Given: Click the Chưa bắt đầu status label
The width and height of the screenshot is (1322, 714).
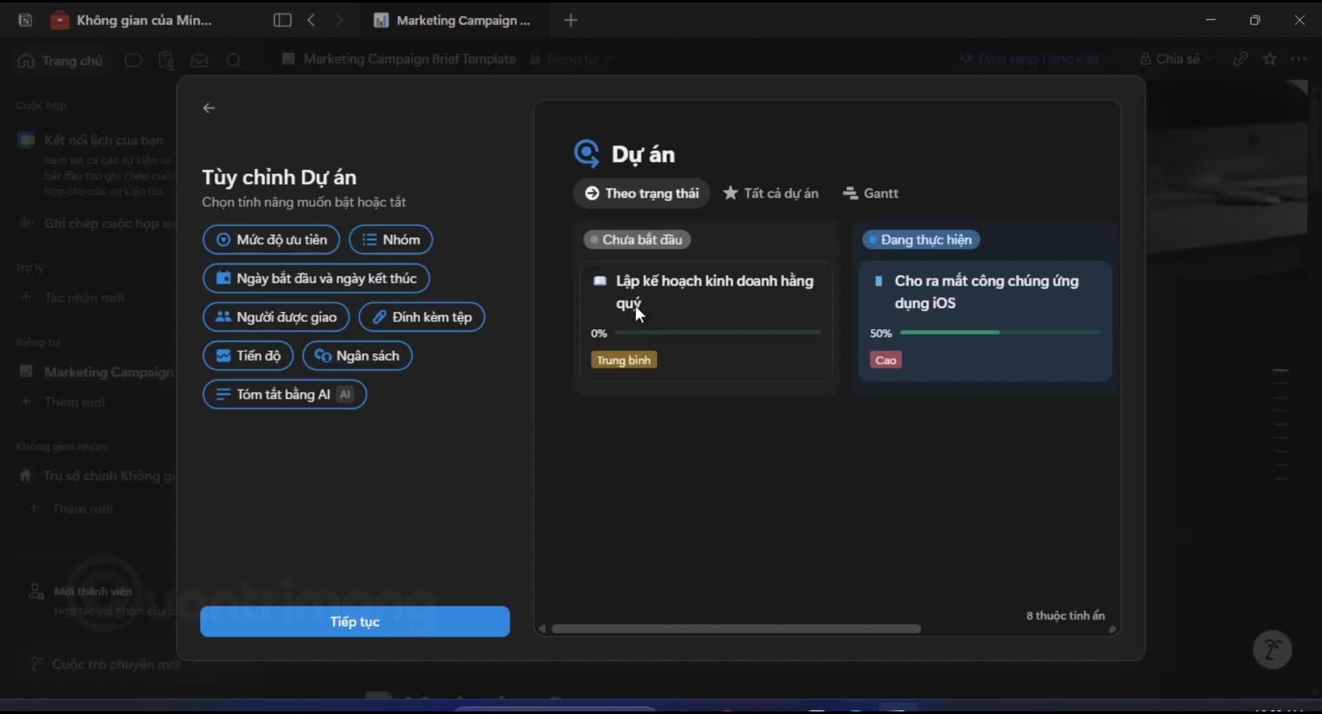Looking at the screenshot, I should pos(637,239).
